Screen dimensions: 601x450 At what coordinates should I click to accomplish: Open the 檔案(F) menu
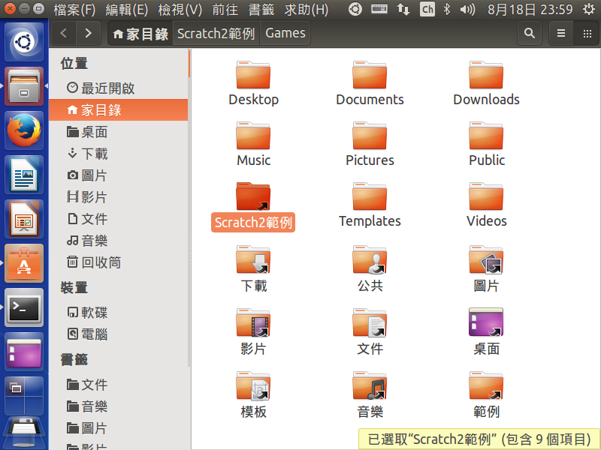pyautogui.click(x=74, y=10)
